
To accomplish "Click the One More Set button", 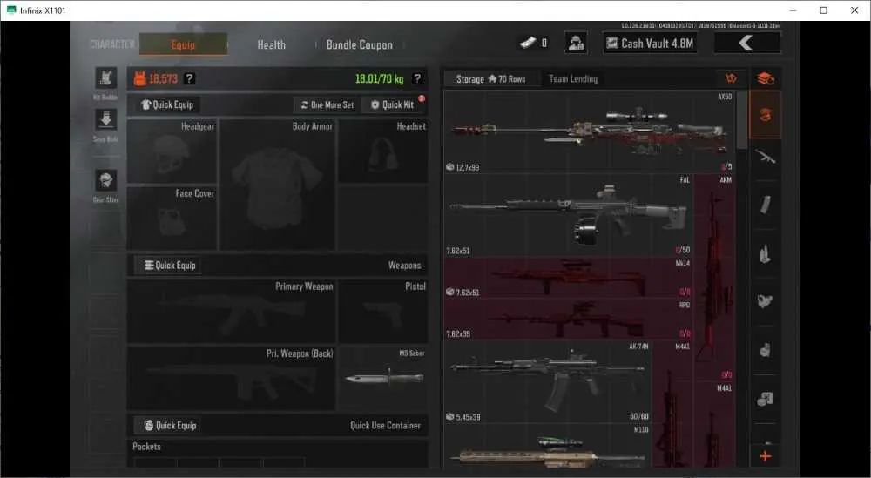I will tap(327, 104).
